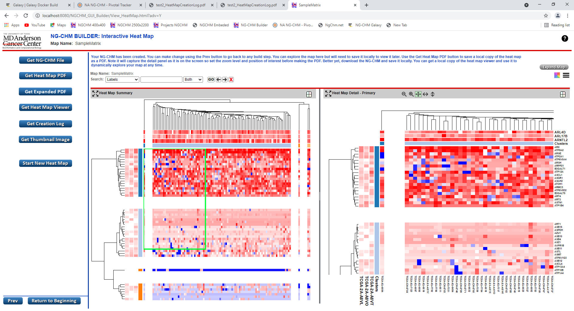Open Heat Map Summary pane layout menu
Viewport: 574px width, 311px height.
pos(309,94)
